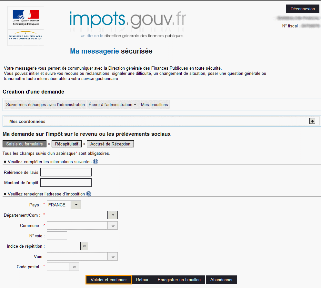The image size is (321, 288).
Task: Click the Code postal field
Action: click(58, 267)
